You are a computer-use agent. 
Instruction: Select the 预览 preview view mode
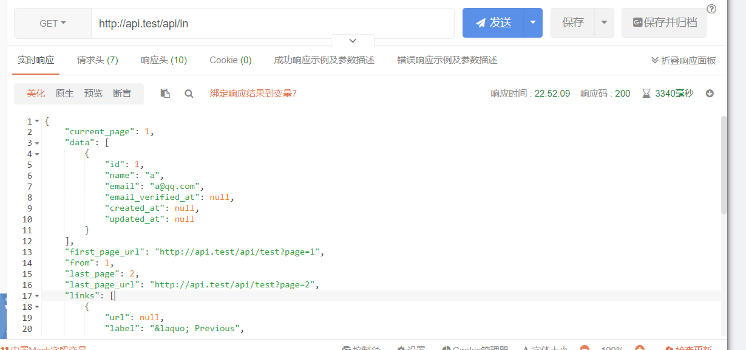[x=93, y=94]
